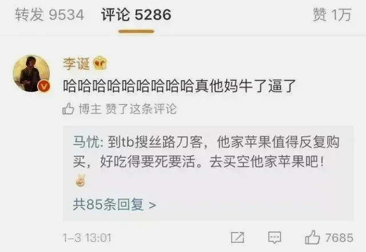Open the username 李诞

pyautogui.click(x=76, y=63)
